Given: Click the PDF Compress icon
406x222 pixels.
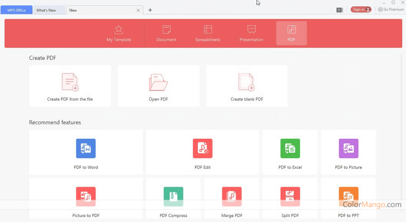Looking at the screenshot, I should tap(173, 197).
